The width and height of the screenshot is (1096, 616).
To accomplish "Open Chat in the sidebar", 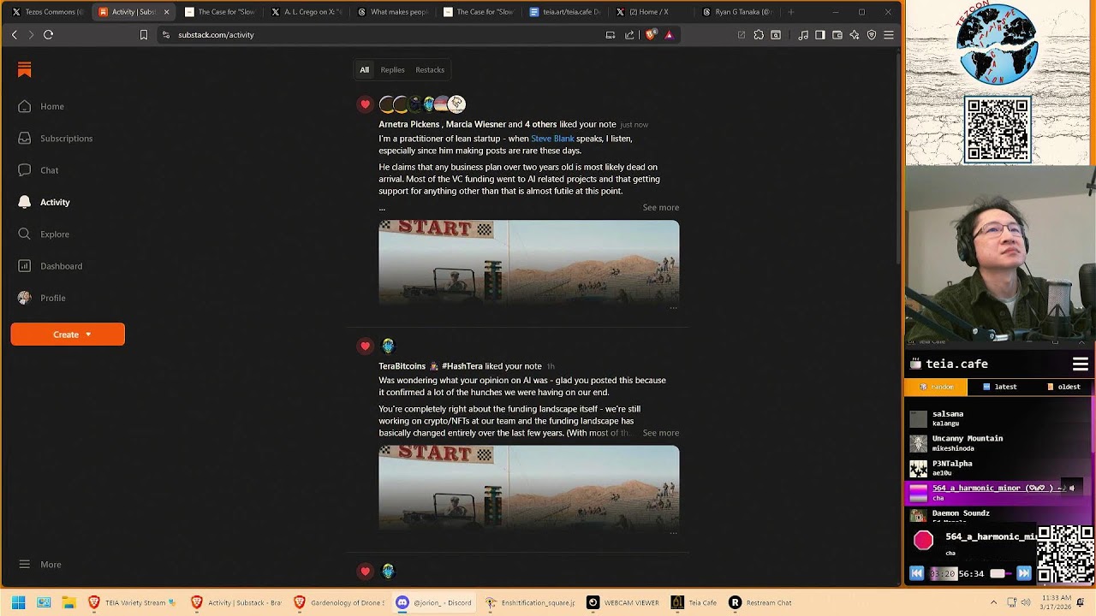I will coord(39,170).
